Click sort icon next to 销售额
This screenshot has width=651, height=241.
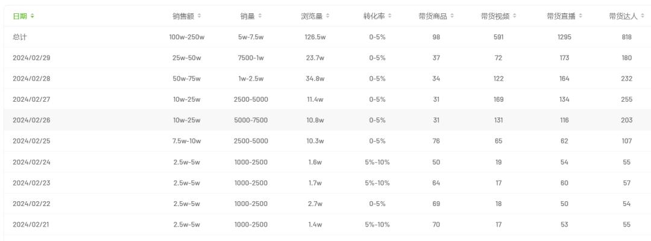[x=199, y=16]
